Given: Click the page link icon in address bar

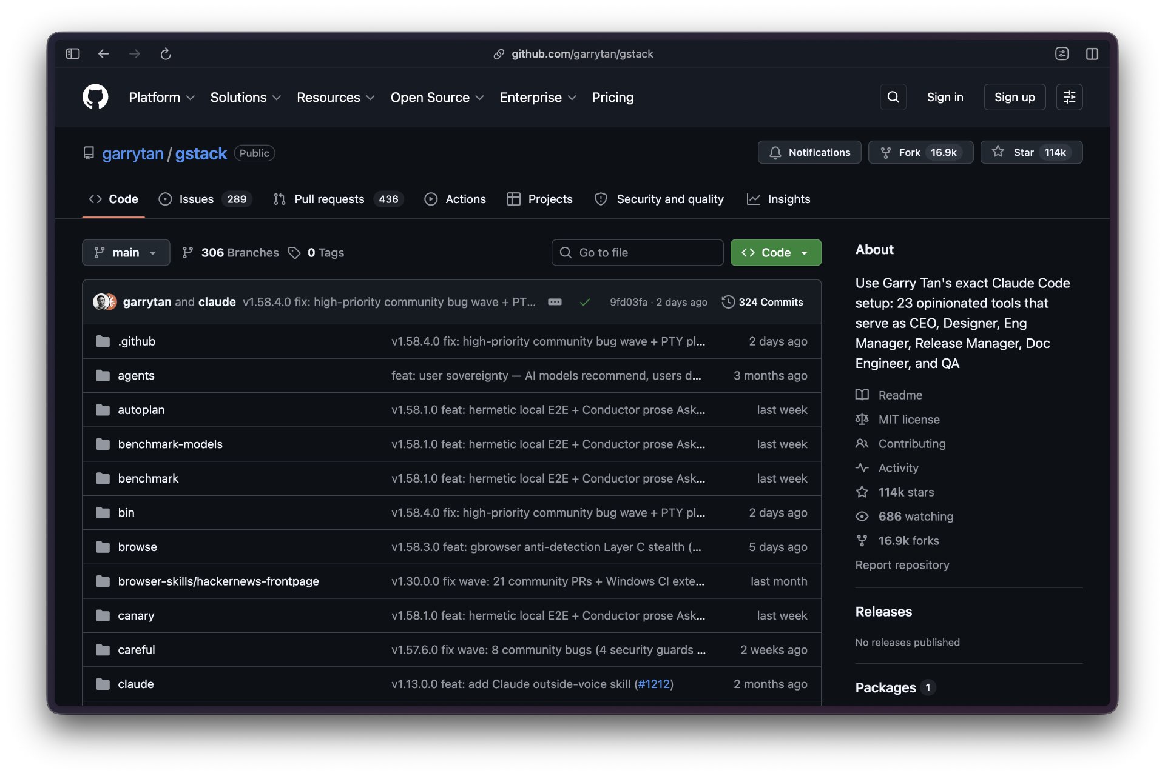Looking at the screenshot, I should pos(499,54).
